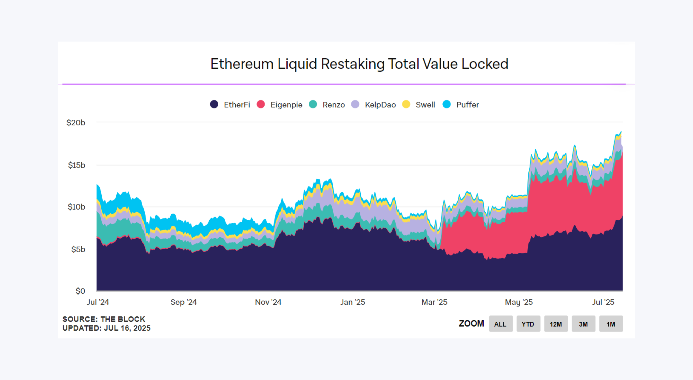Click the lavender KelpDao legend dot
The width and height of the screenshot is (693, 380).
pos(355,104)
